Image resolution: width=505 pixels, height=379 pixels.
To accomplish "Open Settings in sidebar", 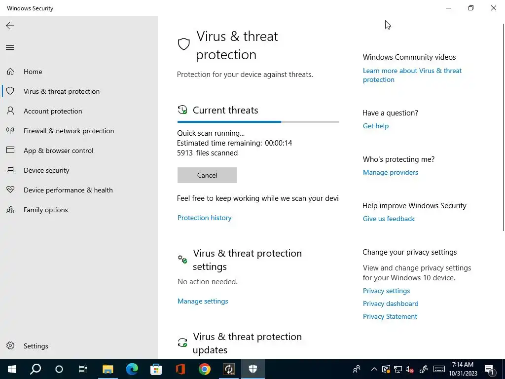I will (x=36, y=346).
